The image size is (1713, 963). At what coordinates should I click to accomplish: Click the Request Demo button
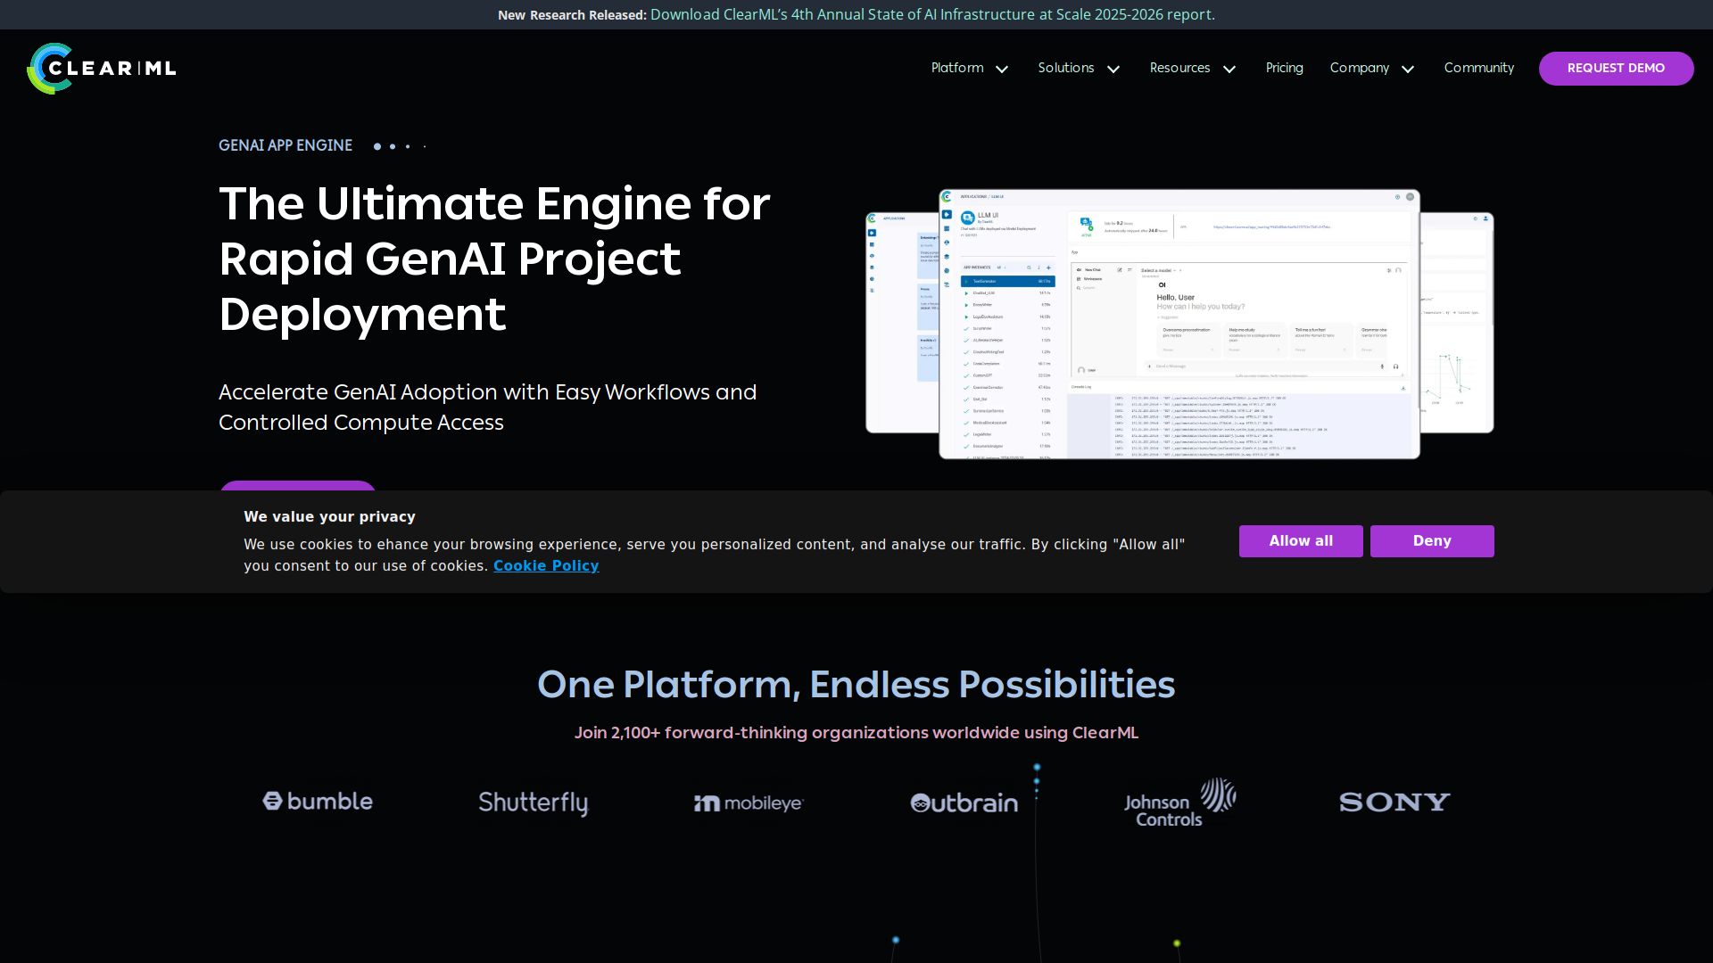click(1616, 69)
